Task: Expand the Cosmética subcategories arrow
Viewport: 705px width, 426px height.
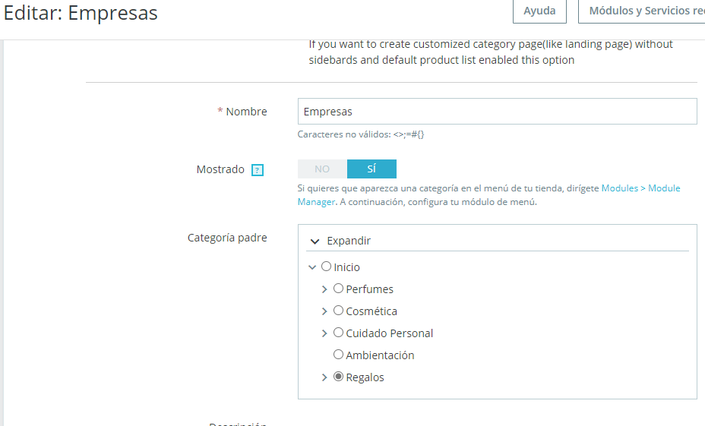Action: [324, 311]
